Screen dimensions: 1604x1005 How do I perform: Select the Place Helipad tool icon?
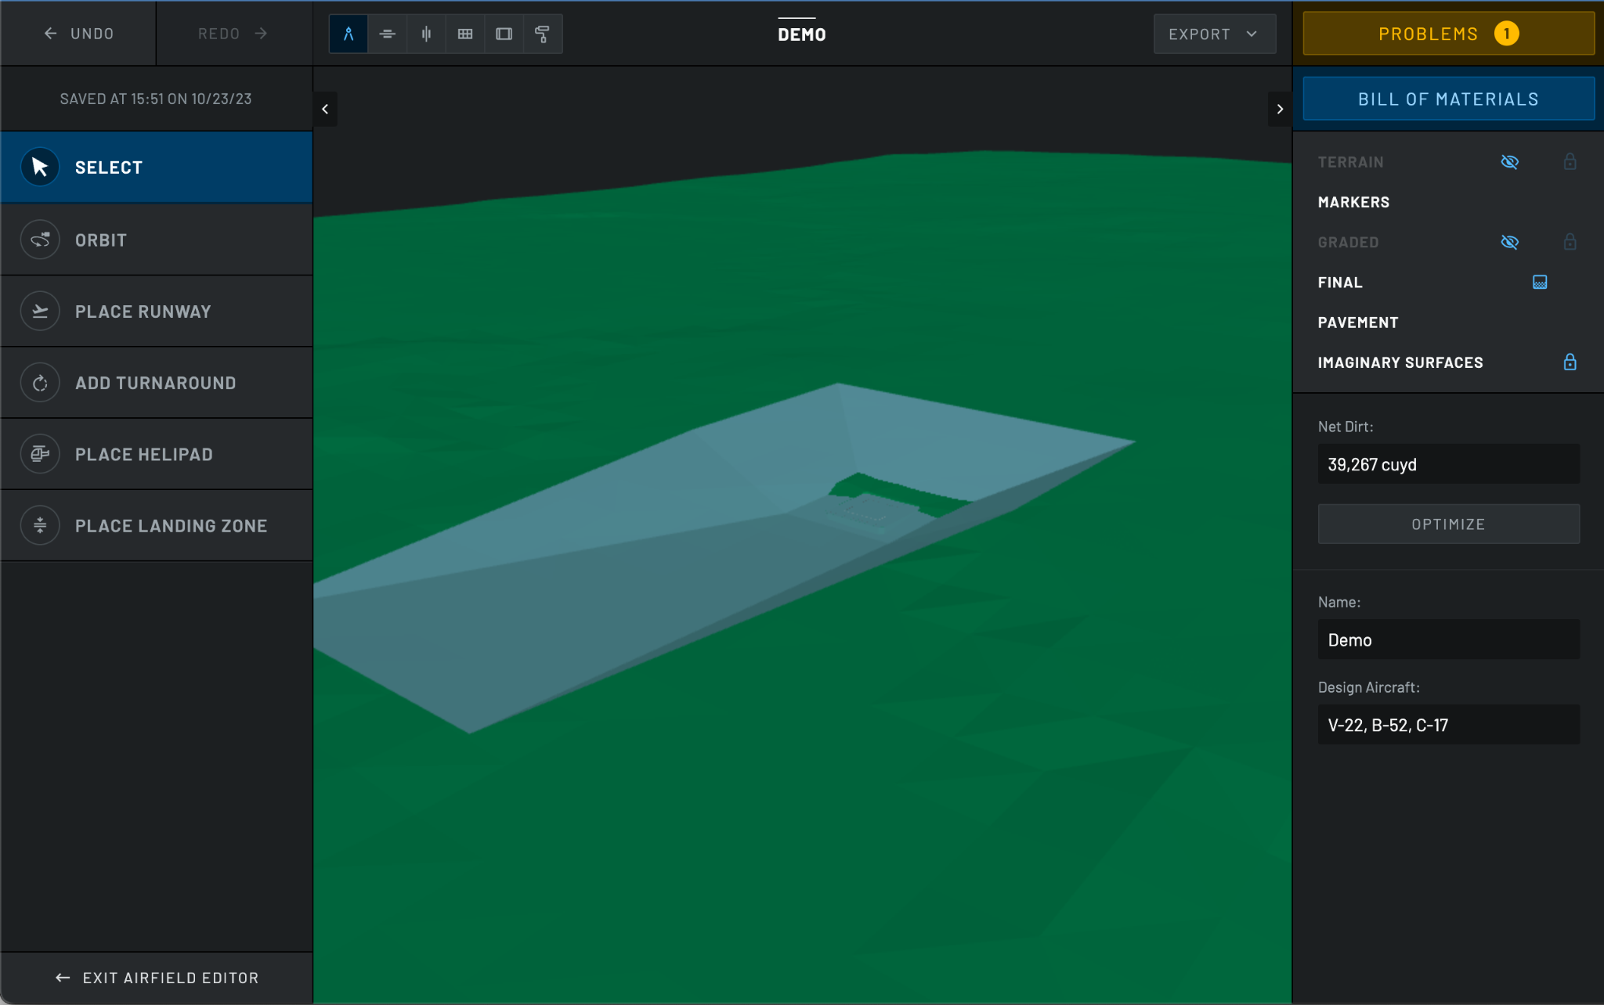point(39,454)
